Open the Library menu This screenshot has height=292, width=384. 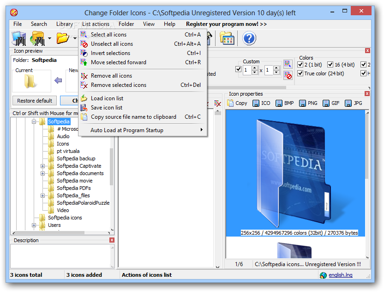(65, 24)
